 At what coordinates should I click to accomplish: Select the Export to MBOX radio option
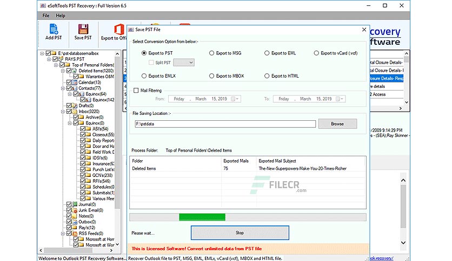tap(211, 76)
